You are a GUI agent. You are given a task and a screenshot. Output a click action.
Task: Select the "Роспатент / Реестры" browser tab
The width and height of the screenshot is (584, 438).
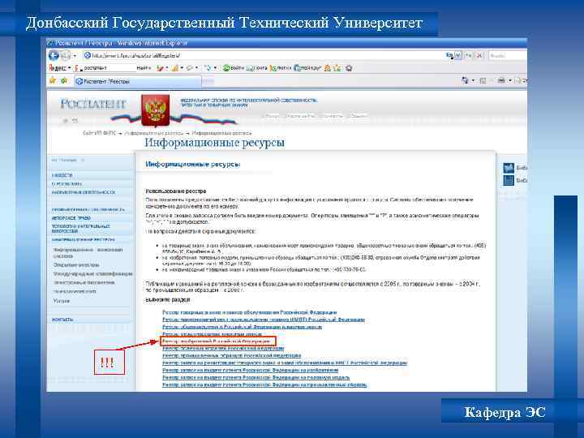pos(137,81)
